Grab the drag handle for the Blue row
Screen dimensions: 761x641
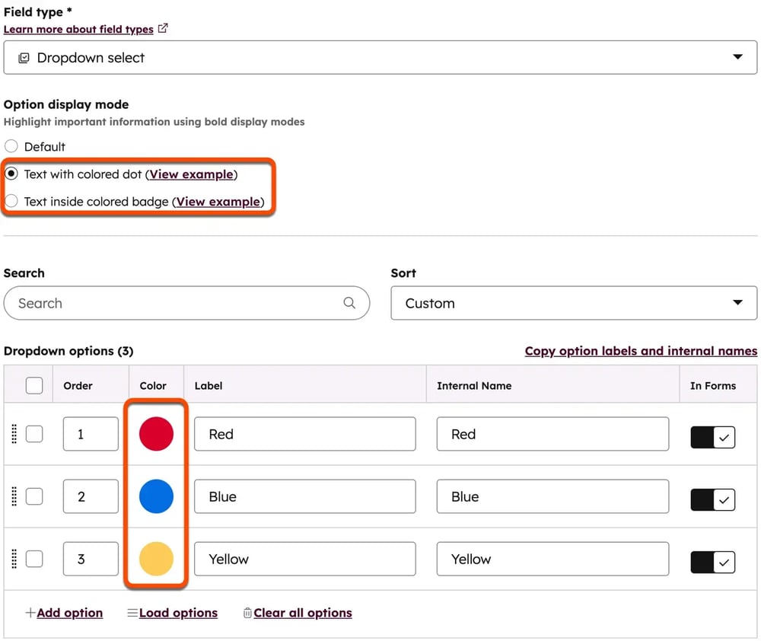point(14,496)
